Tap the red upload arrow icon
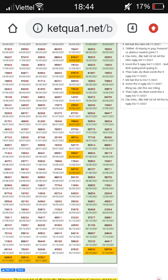This screenshot has width=168, height=280. click(x=153, y=28)
